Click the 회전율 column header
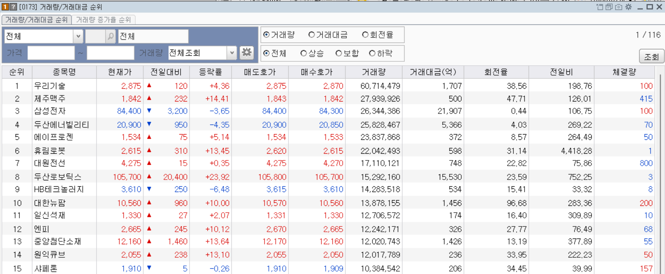Screen dimensions: 665x274 (x=496, y=72)
